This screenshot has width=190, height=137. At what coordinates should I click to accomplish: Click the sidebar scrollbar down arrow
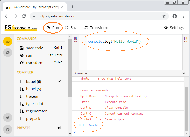click(70, 134)
